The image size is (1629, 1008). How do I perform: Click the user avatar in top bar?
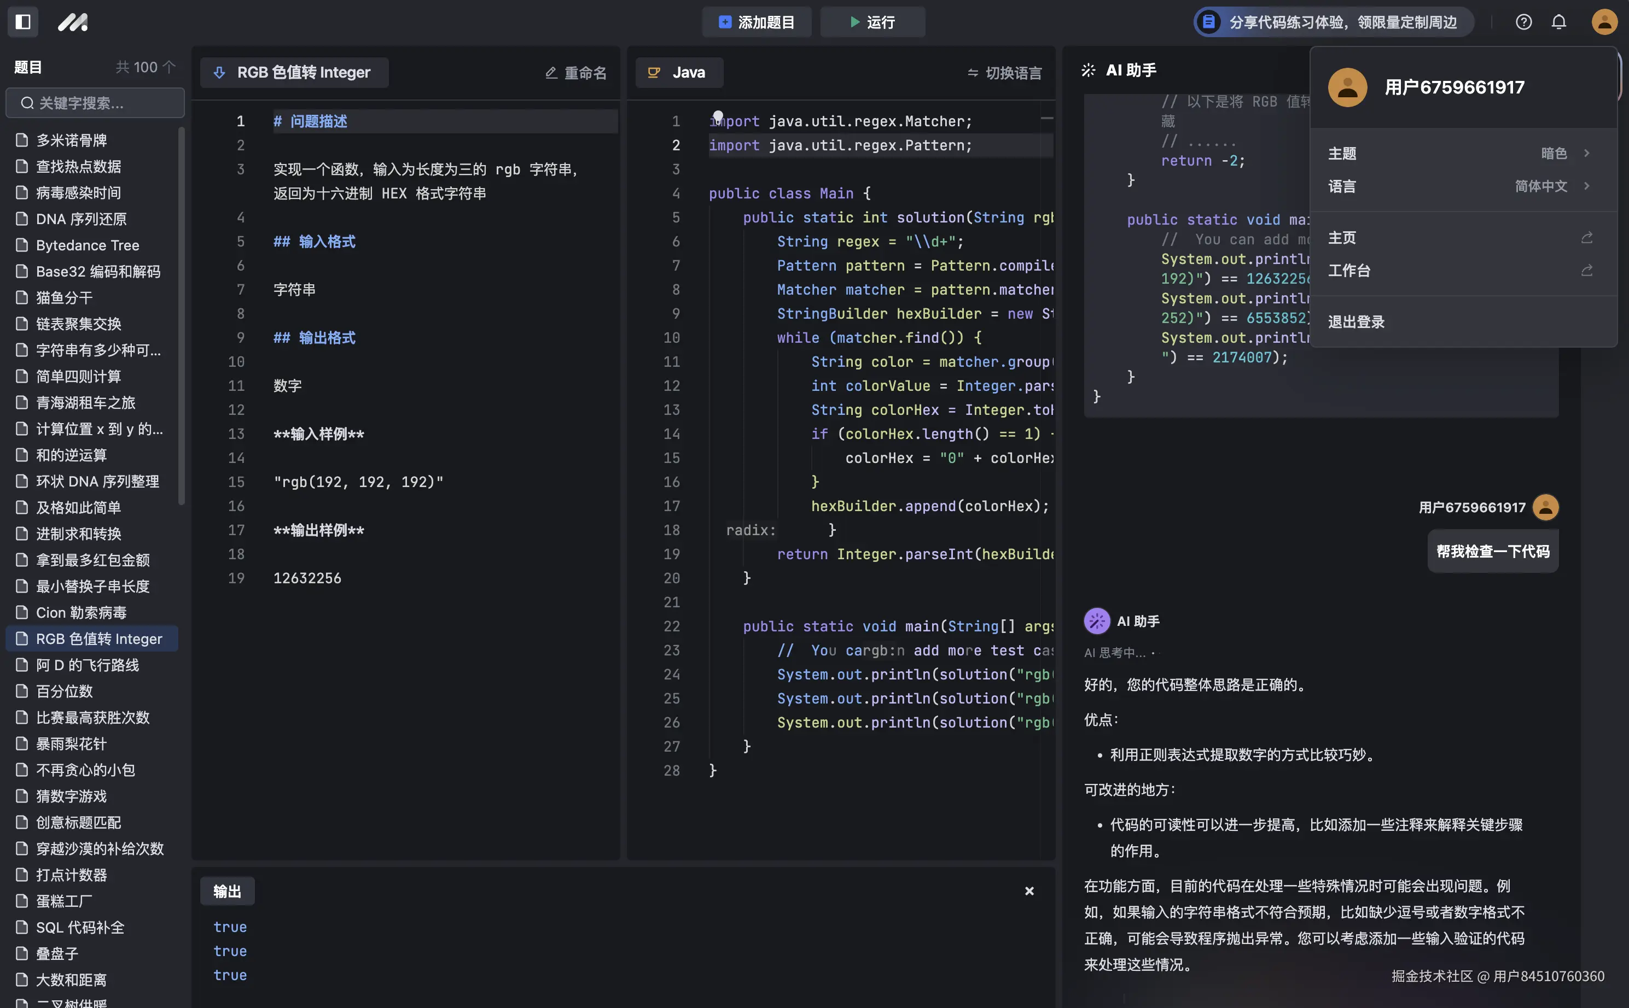1604,22
